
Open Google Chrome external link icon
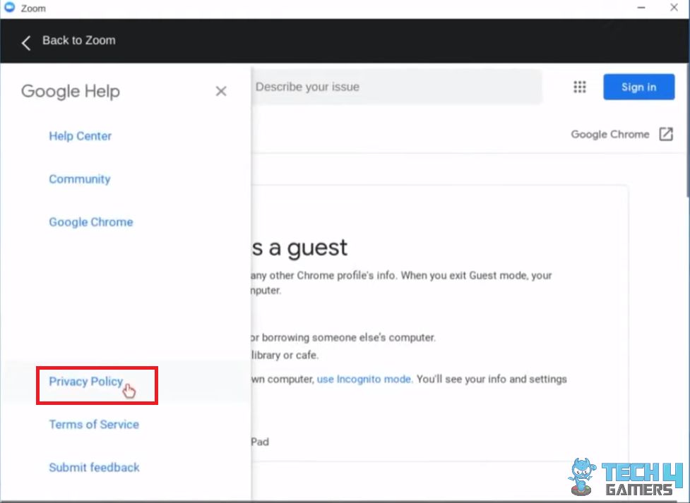(x=666, y=134)
